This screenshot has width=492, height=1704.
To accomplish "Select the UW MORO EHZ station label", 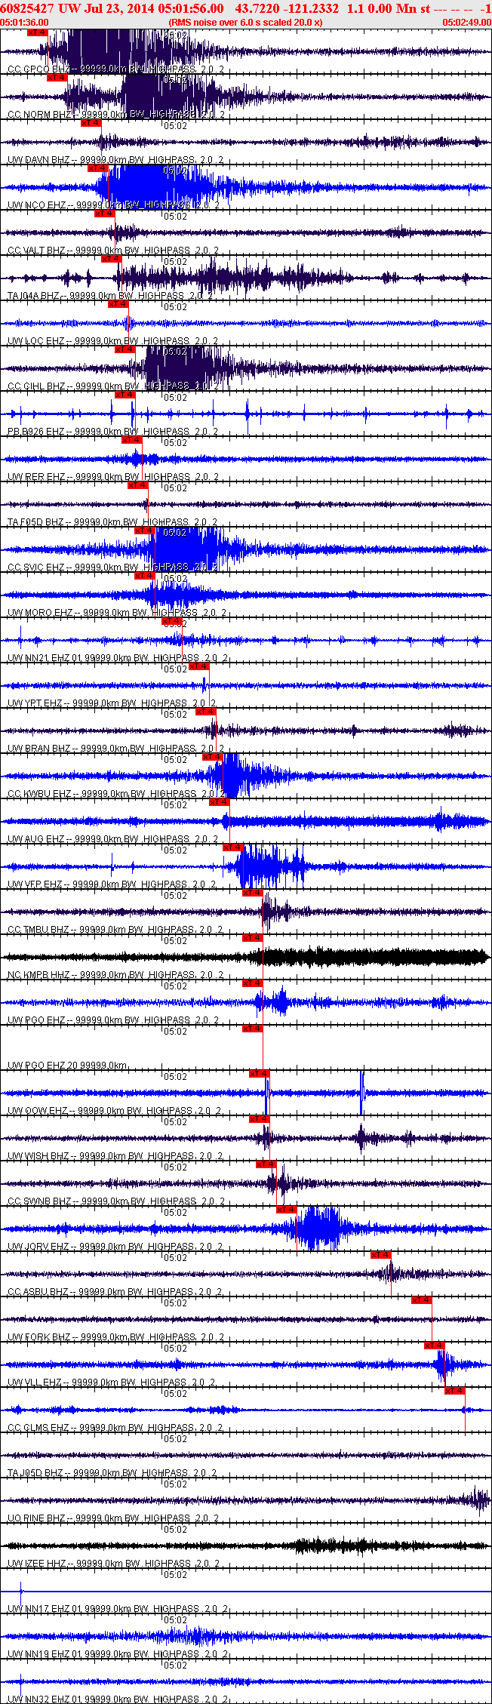I will (x=116, y=613).
